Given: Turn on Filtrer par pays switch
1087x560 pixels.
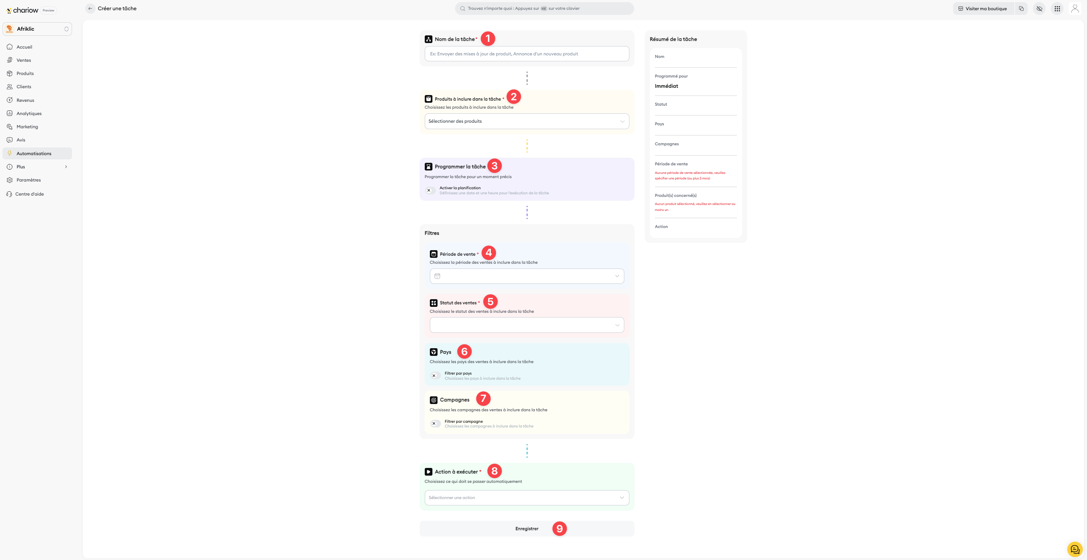Looking at the screenshot, I should point(435,376).
